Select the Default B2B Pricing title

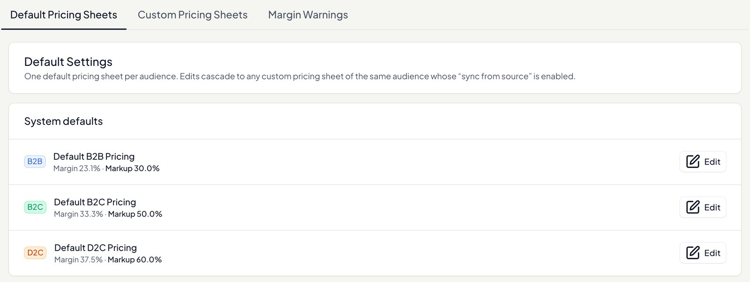[94, 157]
